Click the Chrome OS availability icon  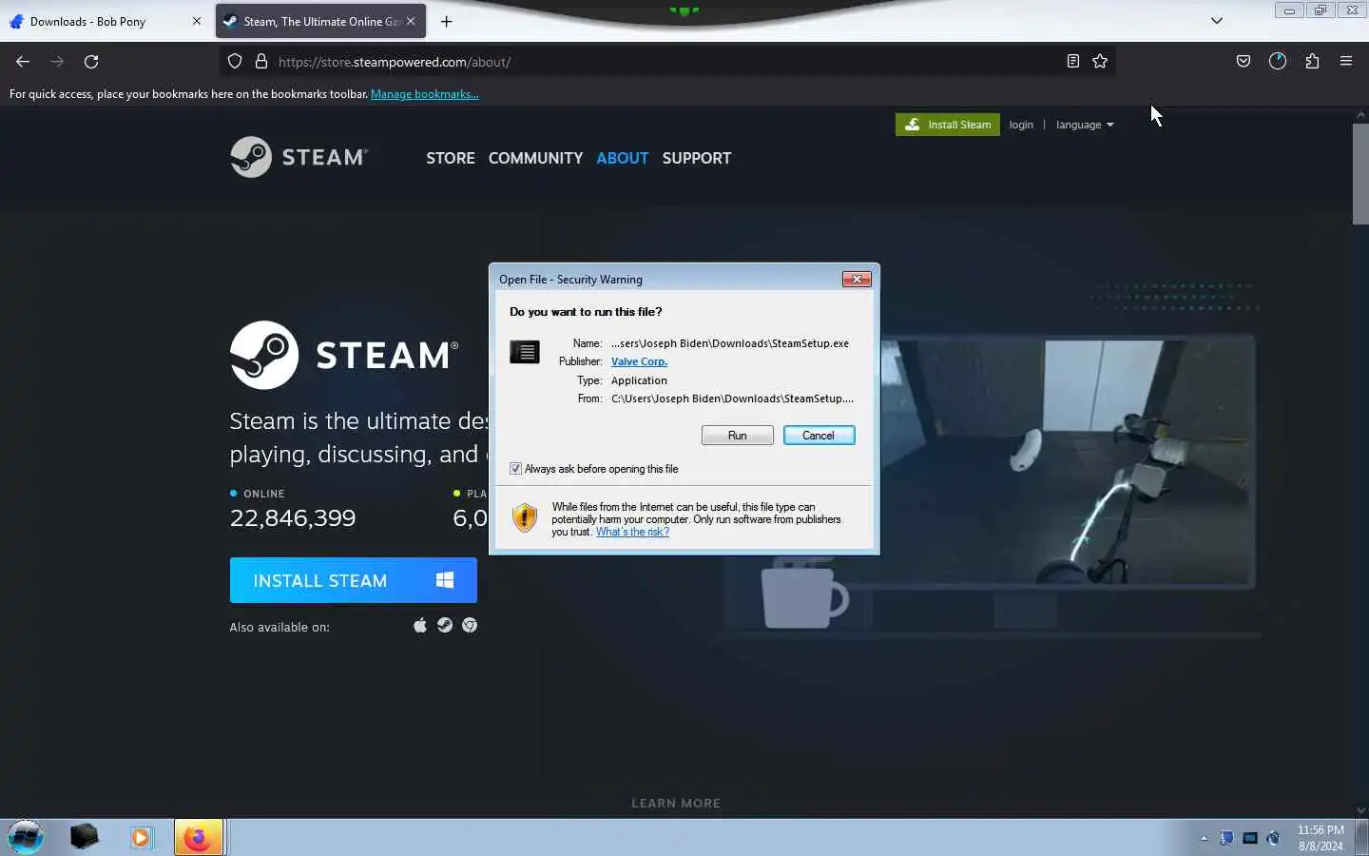coord(470,625)
